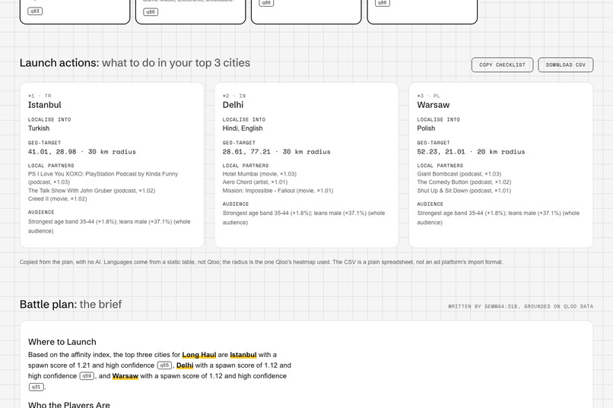Click the "Giant Bombcast (podcast, ×1.03)" partner

click(x=459, y=174)
